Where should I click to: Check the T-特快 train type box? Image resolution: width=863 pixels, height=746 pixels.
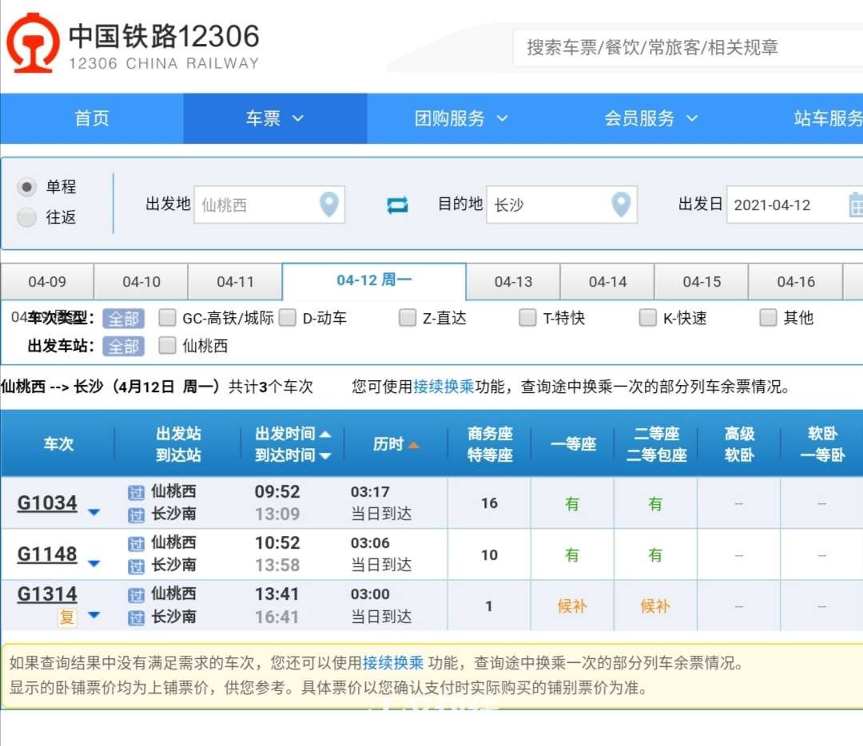tap(527, 317)
